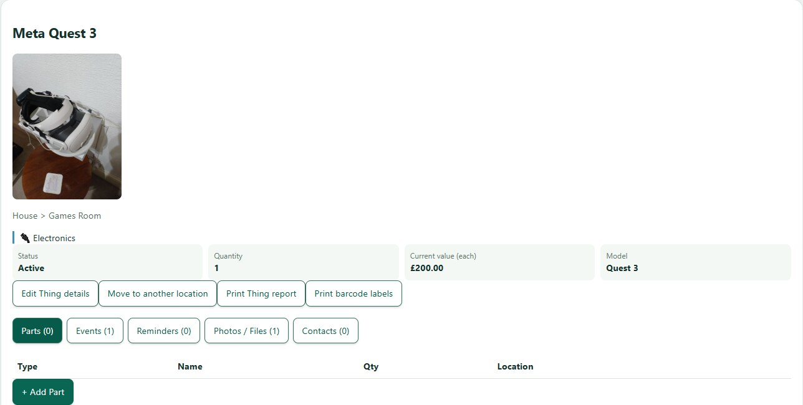The width and height of the screenshot is (803, 405).
Task: Click the Type column header
Action: (27, 366)
